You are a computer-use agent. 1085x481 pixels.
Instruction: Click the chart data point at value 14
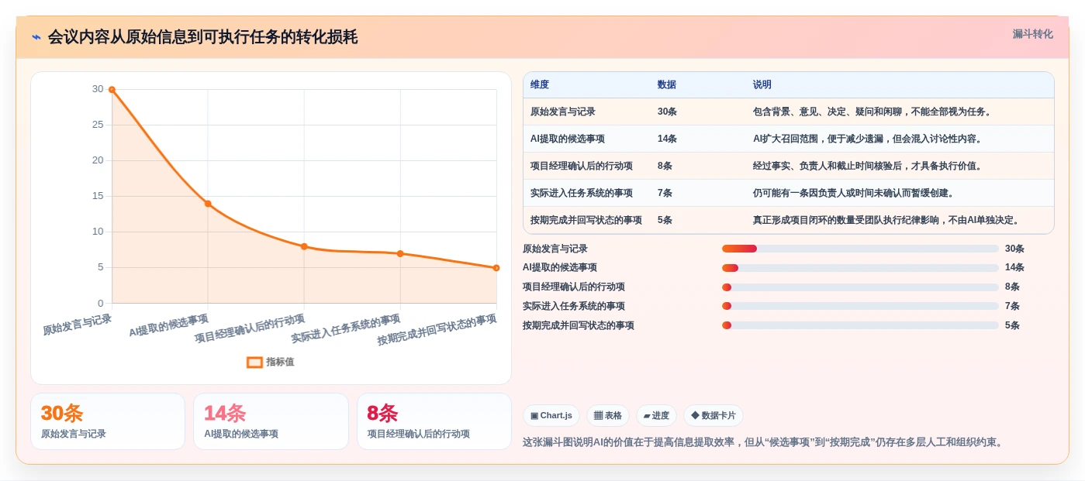208,204
